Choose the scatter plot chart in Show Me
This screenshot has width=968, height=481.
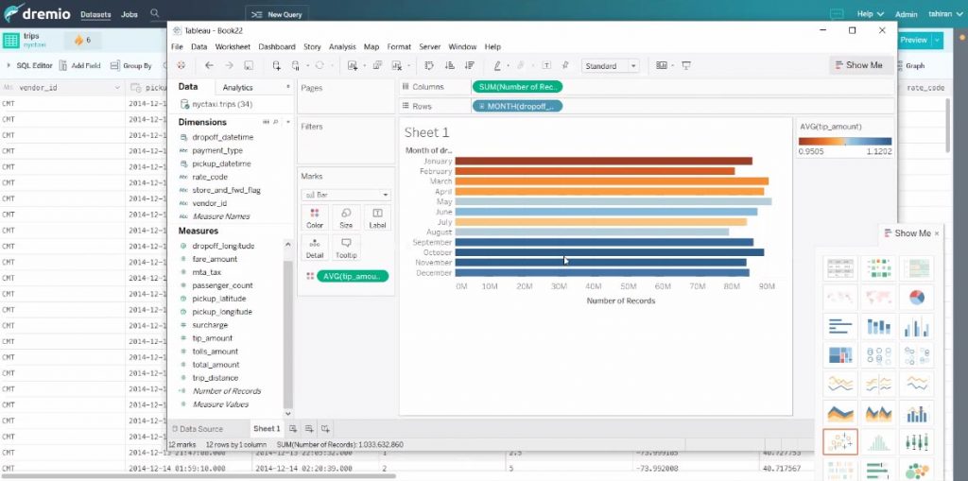[x=840, y=441]
